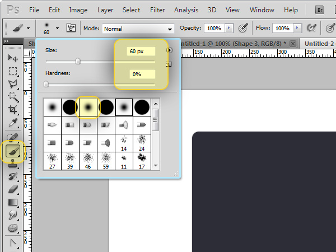
Task: Open the View menu
Action: point(232,10)
